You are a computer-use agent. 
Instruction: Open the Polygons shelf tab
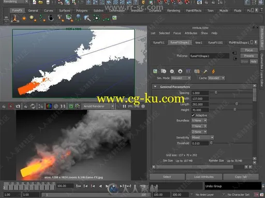pyautogui.click(x=82, y=11)
